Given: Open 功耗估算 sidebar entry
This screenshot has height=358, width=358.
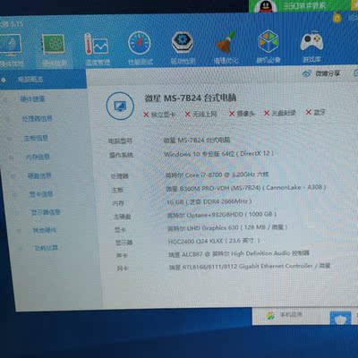Looking at the screenshot, I should [x=47, y=248].
